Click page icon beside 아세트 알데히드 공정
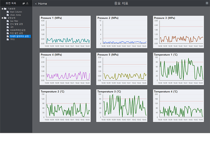The height and width of the screenshot is (152, 210). pos(8,36)
